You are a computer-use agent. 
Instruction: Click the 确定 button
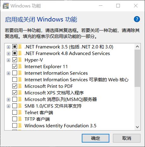coord(95,138)
